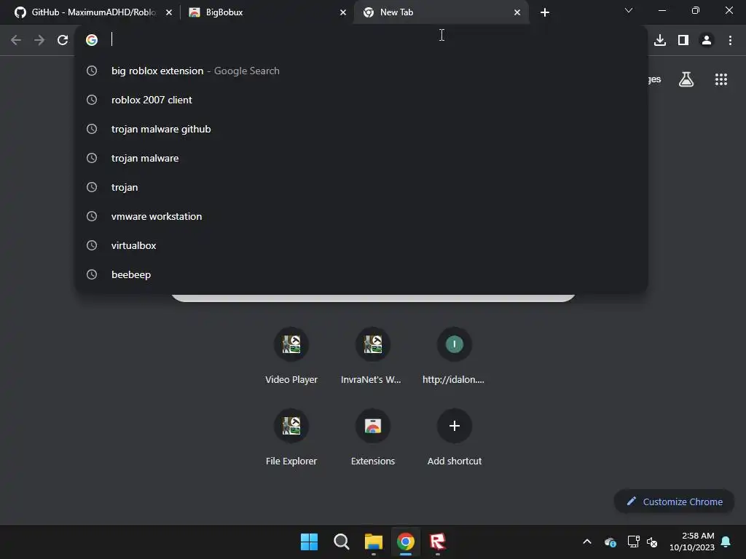This screenshot has height=559, width=746.
Task: Open File Explorer from the taskbar
Action: click(x=374, y=542)
